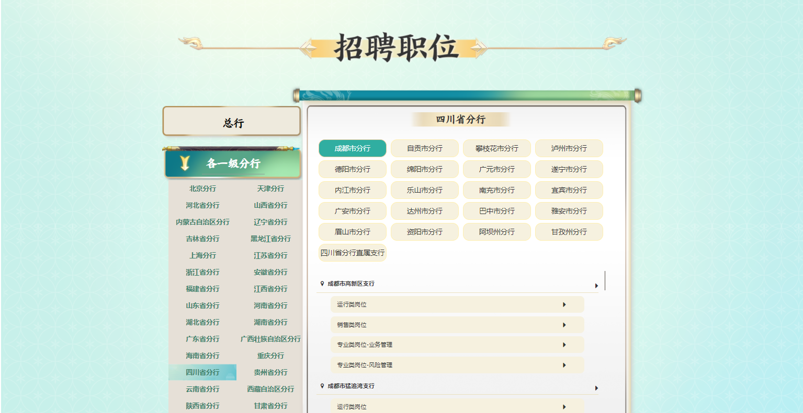Select 云南省分行
803x413 pixels.
tap(202, 389)
